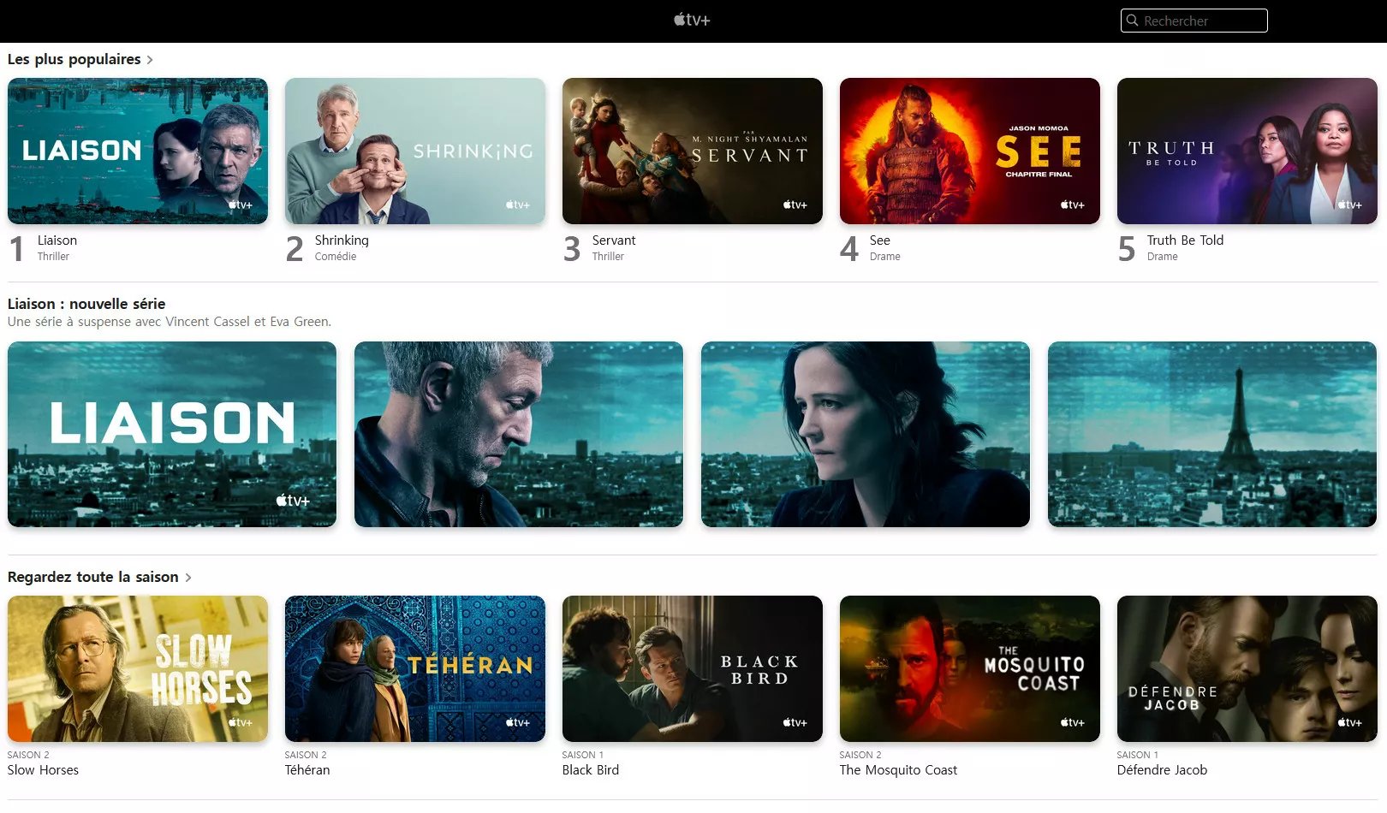Click the rank number 3 beside Servant
Image resolution: width=1387 pixels, height=813 pixels.
tap(572, 249)
